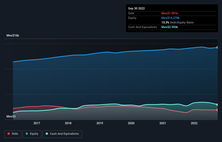Click the Mex$1.901b debt value
Image resolution: width=222 pixels, height=142 pixels.
[170, 13]
